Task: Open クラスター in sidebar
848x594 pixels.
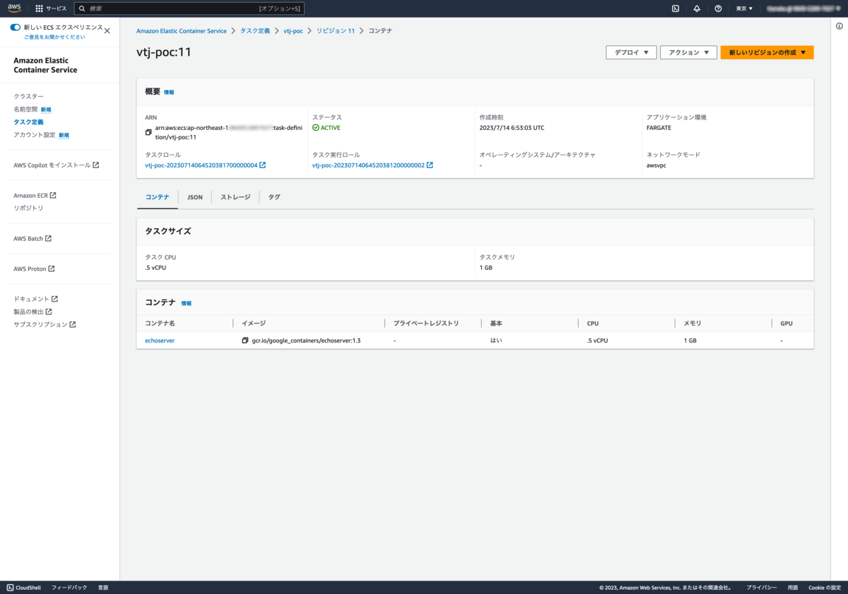Action: [x=28, y=96]
